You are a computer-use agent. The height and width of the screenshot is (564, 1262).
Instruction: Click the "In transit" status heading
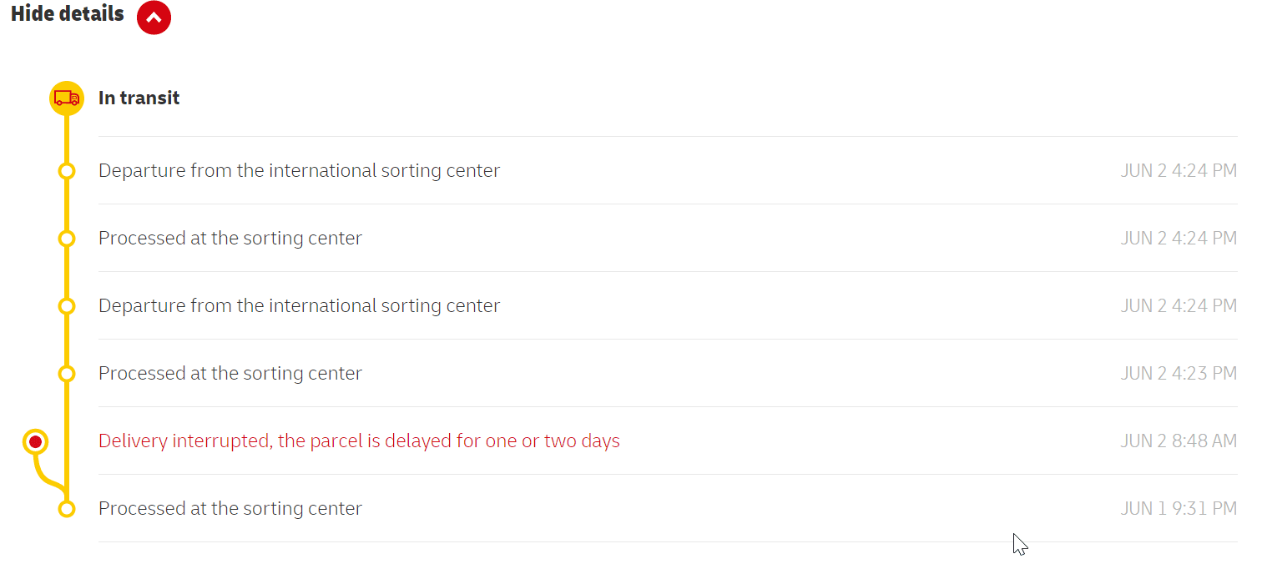click(139, 98)
